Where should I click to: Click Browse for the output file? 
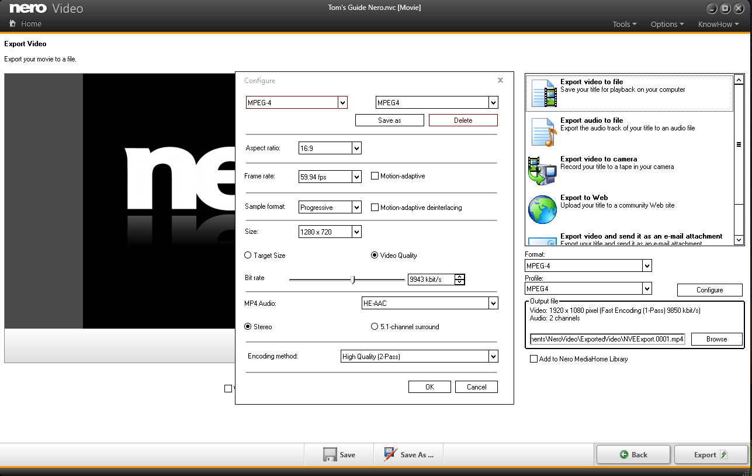pyautogui.click(x=717, y=339)
